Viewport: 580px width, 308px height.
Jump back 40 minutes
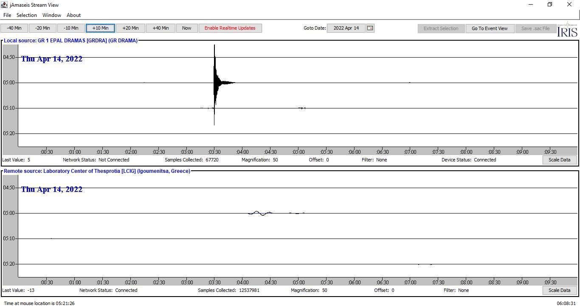click(14, 28)
